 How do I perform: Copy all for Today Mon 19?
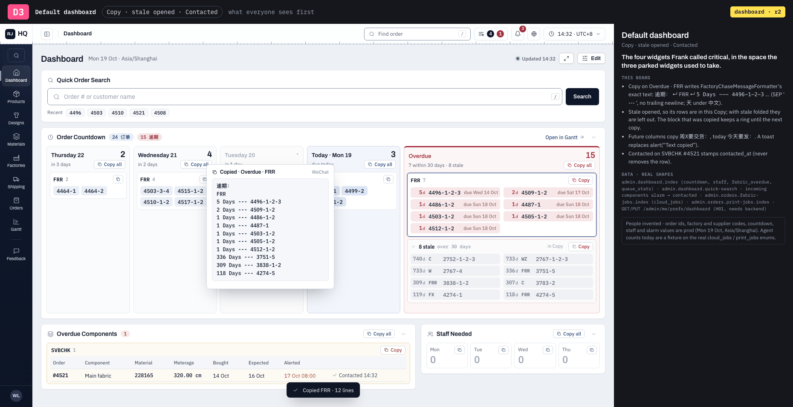379,164
